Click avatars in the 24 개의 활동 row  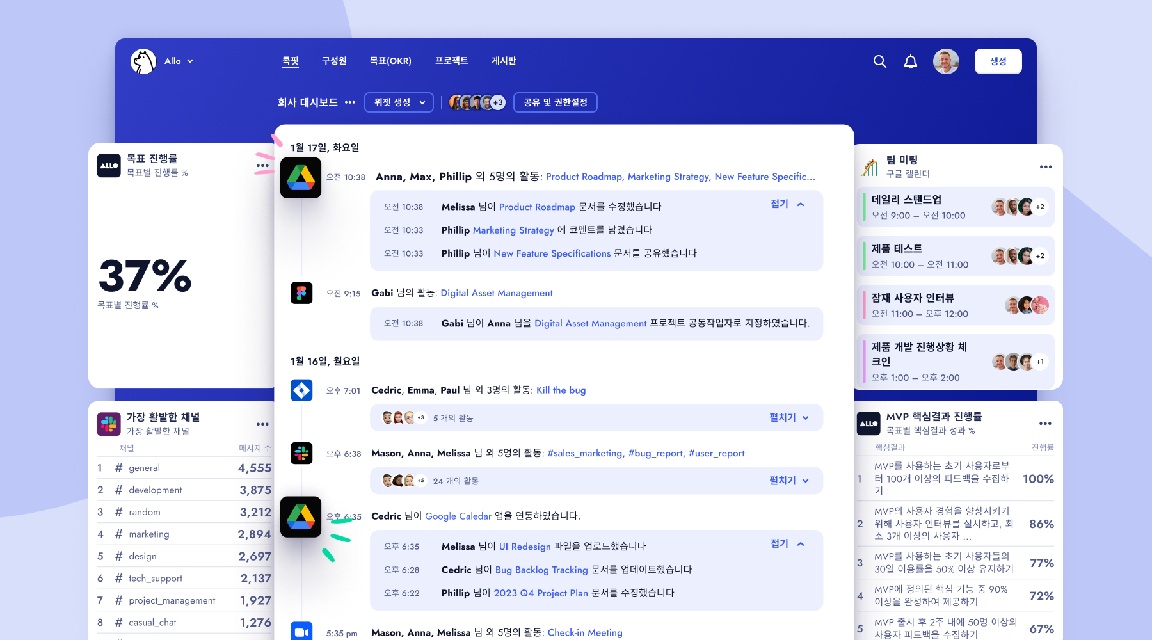pyautogui.click(x=404, y=481)
